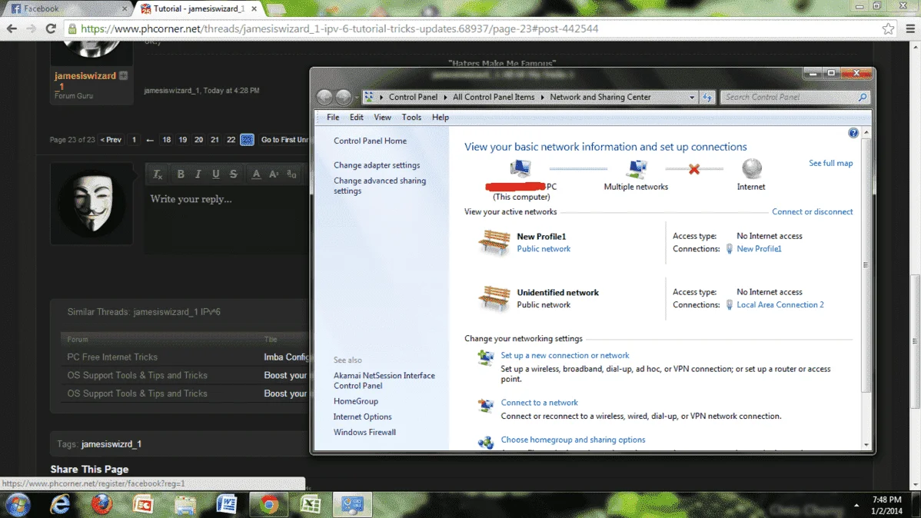Open Chrome menu hamburger icon
Image resolution: width=921 pixels, height=518 pixels.
click(909, 28)
